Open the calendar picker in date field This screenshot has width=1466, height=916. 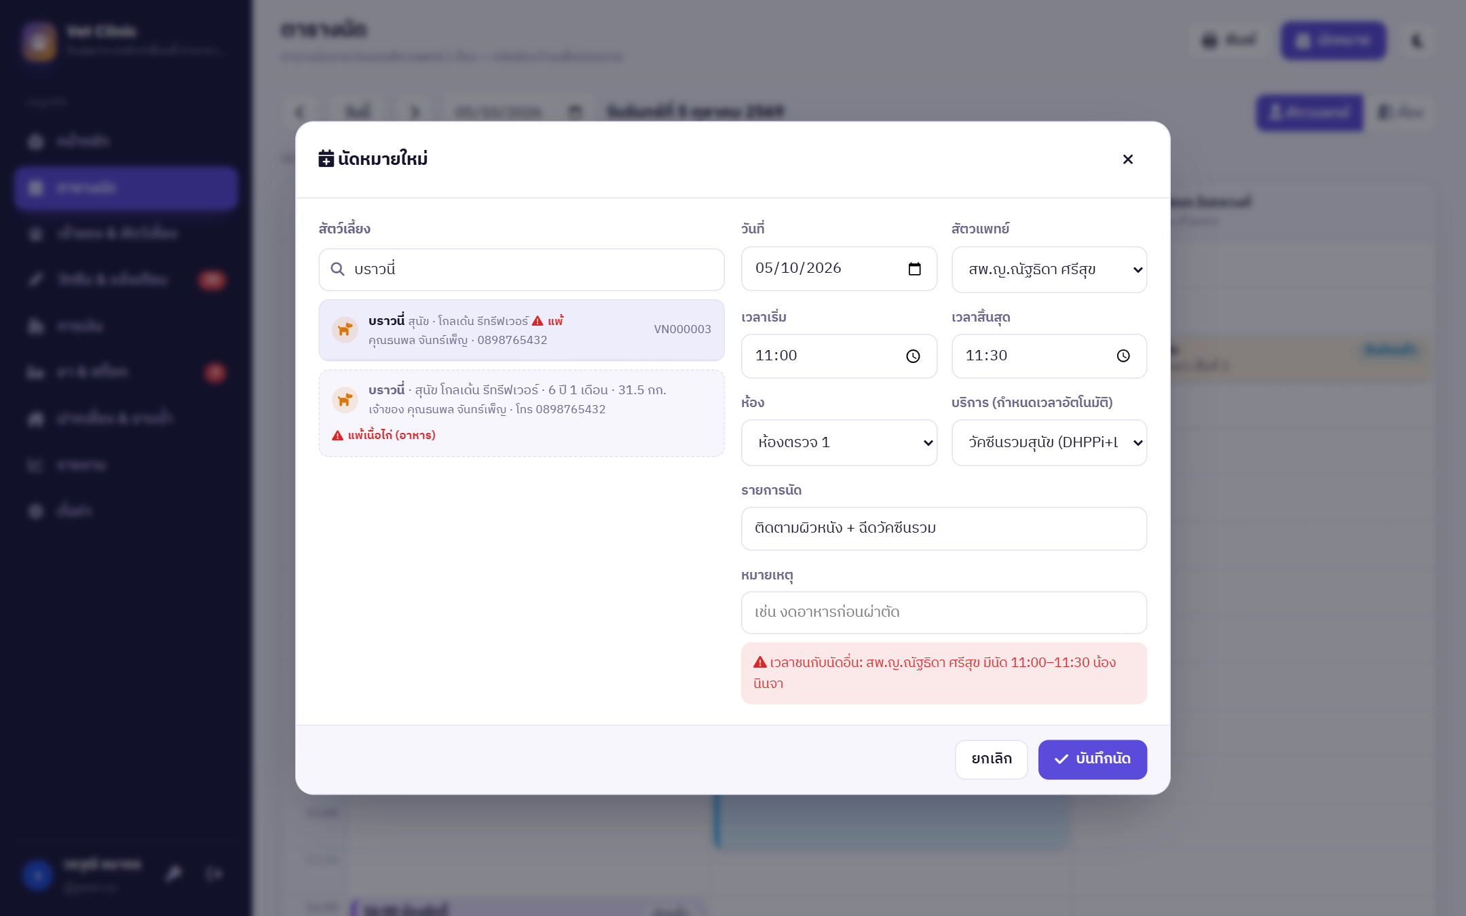(914, 269)
